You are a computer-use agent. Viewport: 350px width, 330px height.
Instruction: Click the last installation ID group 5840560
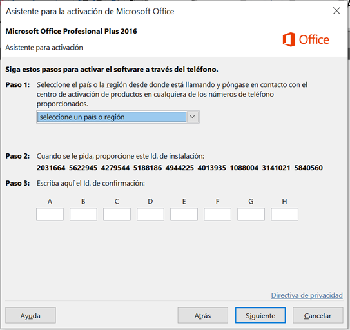(309, 168)
